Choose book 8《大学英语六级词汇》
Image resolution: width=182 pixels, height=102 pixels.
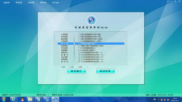click(87, 50)
